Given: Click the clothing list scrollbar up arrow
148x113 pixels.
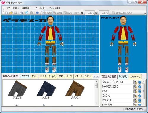Looking at the screenshot, I should [96, 82].
